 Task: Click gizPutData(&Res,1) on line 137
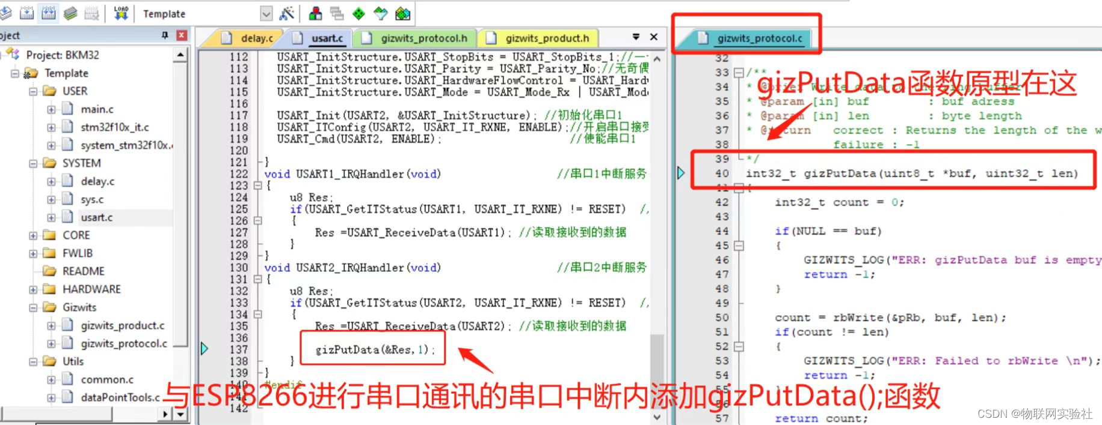tap(375, 349)
